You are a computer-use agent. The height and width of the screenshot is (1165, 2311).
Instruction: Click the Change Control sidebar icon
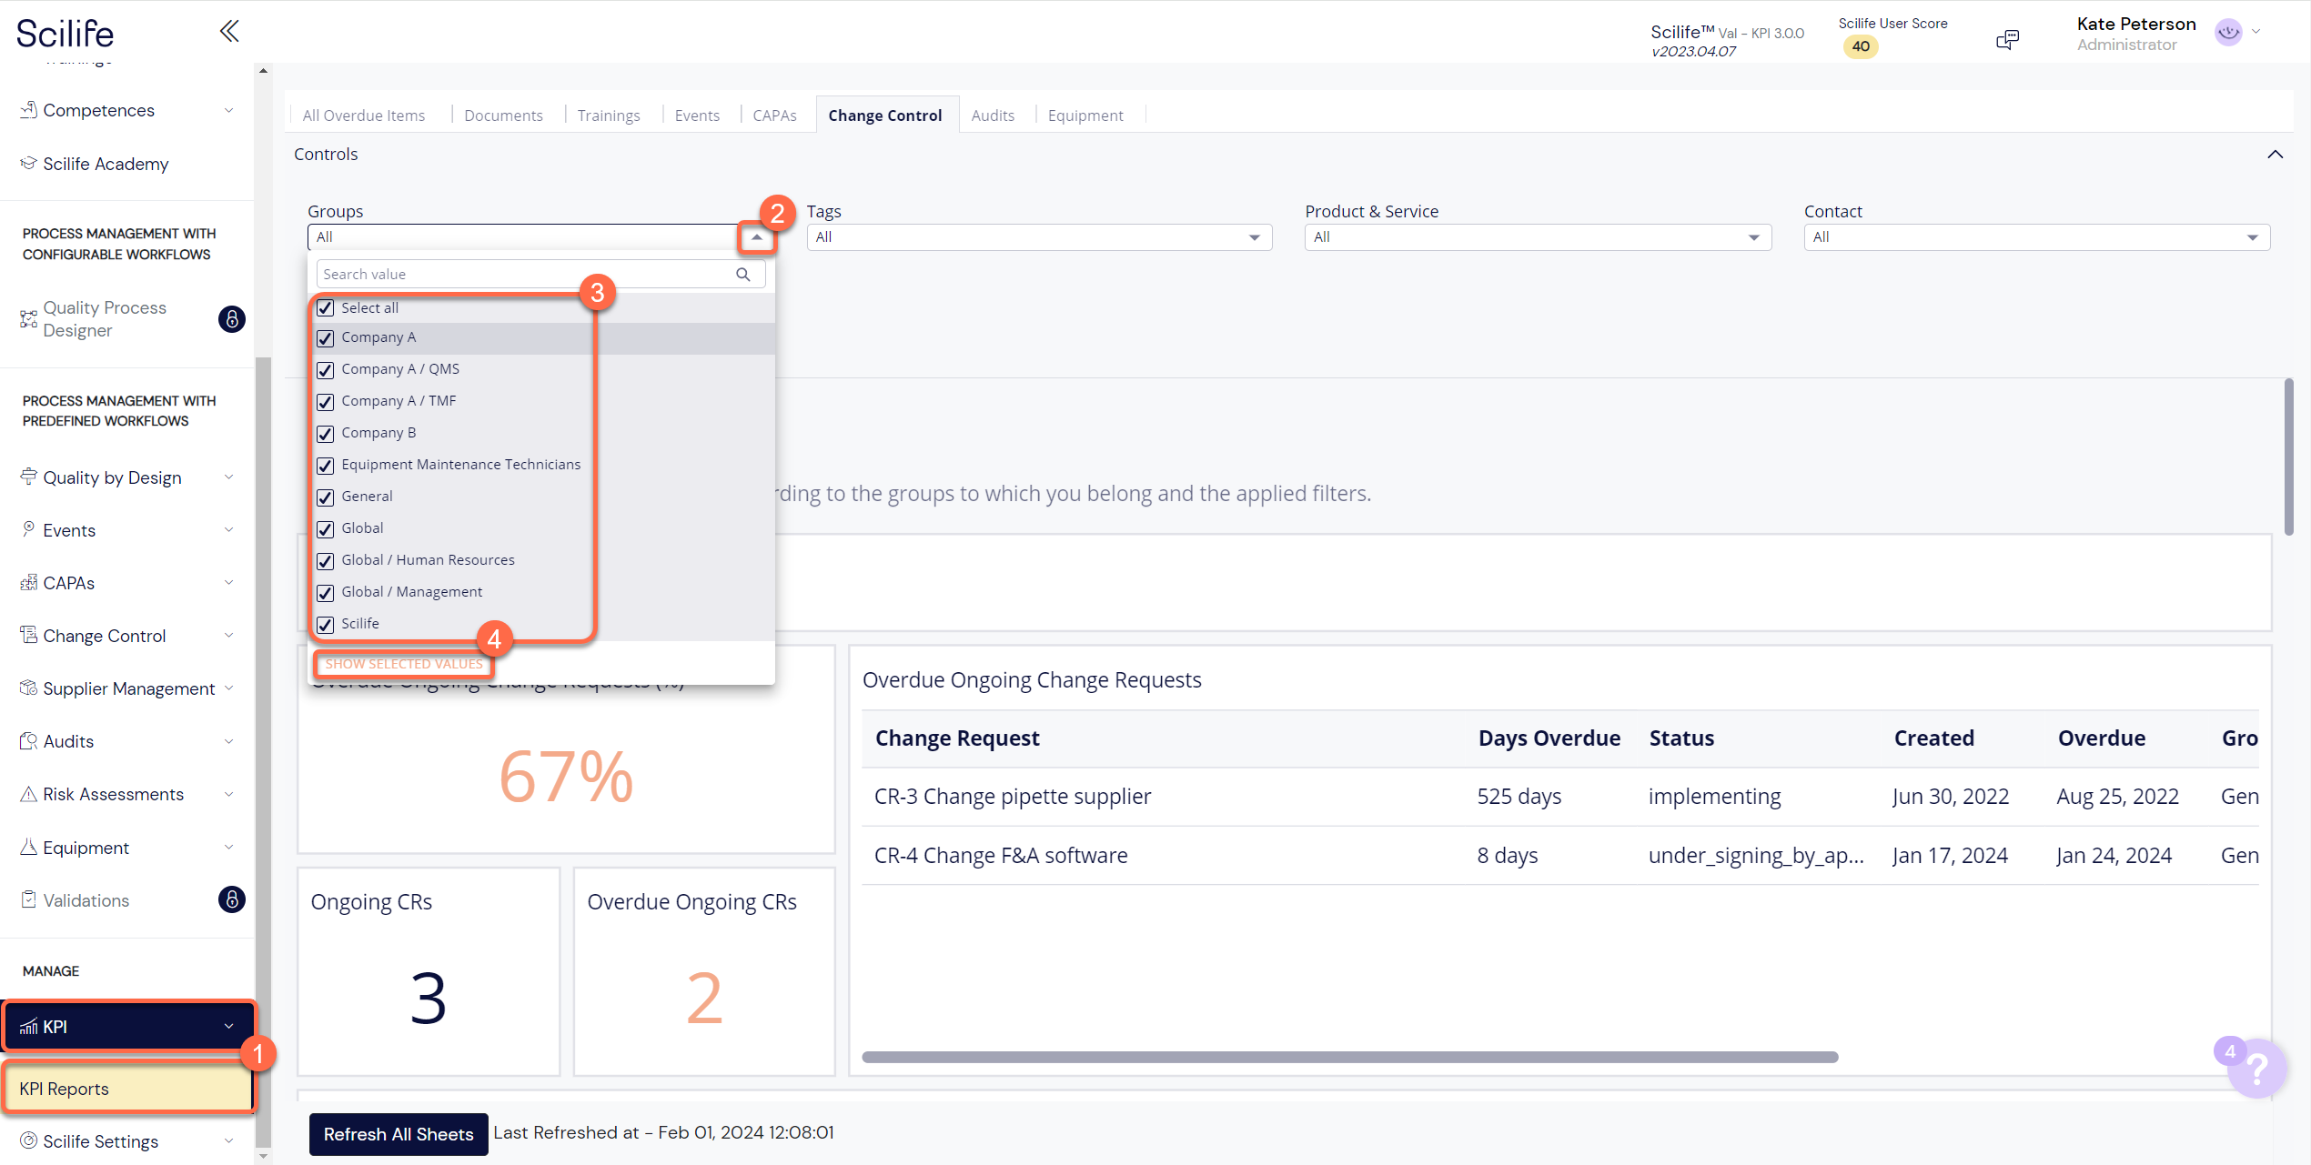pyautogui.click(x=29, y=635)
